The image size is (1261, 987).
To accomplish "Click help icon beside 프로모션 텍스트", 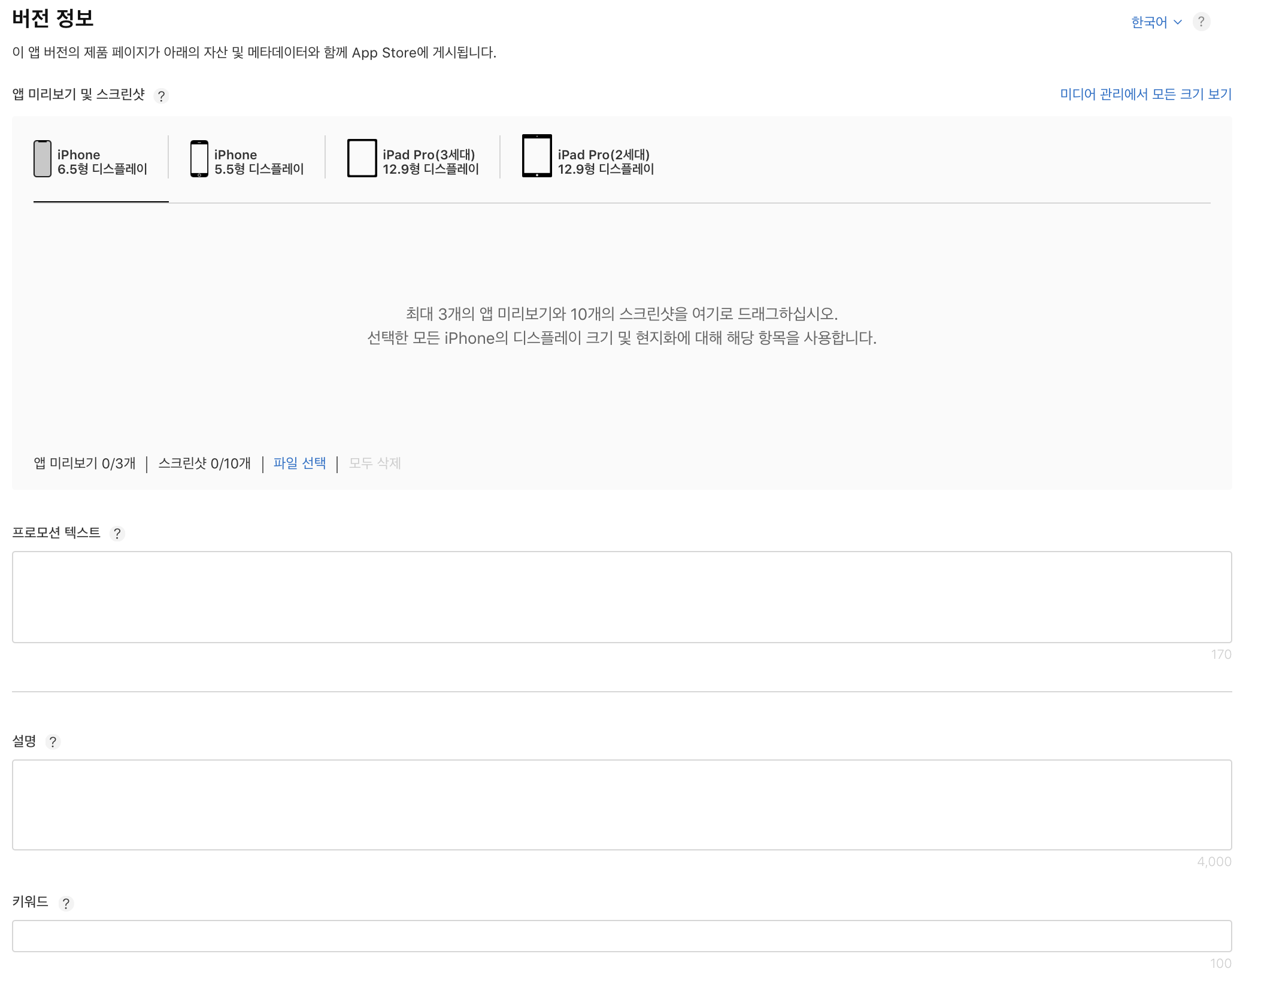I will pyautogui.click(x=117, y=533).
